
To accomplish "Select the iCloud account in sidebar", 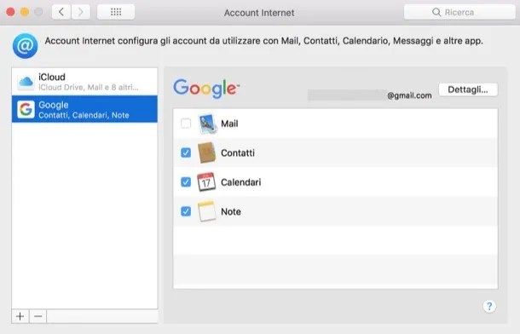I will pos(84,82).
